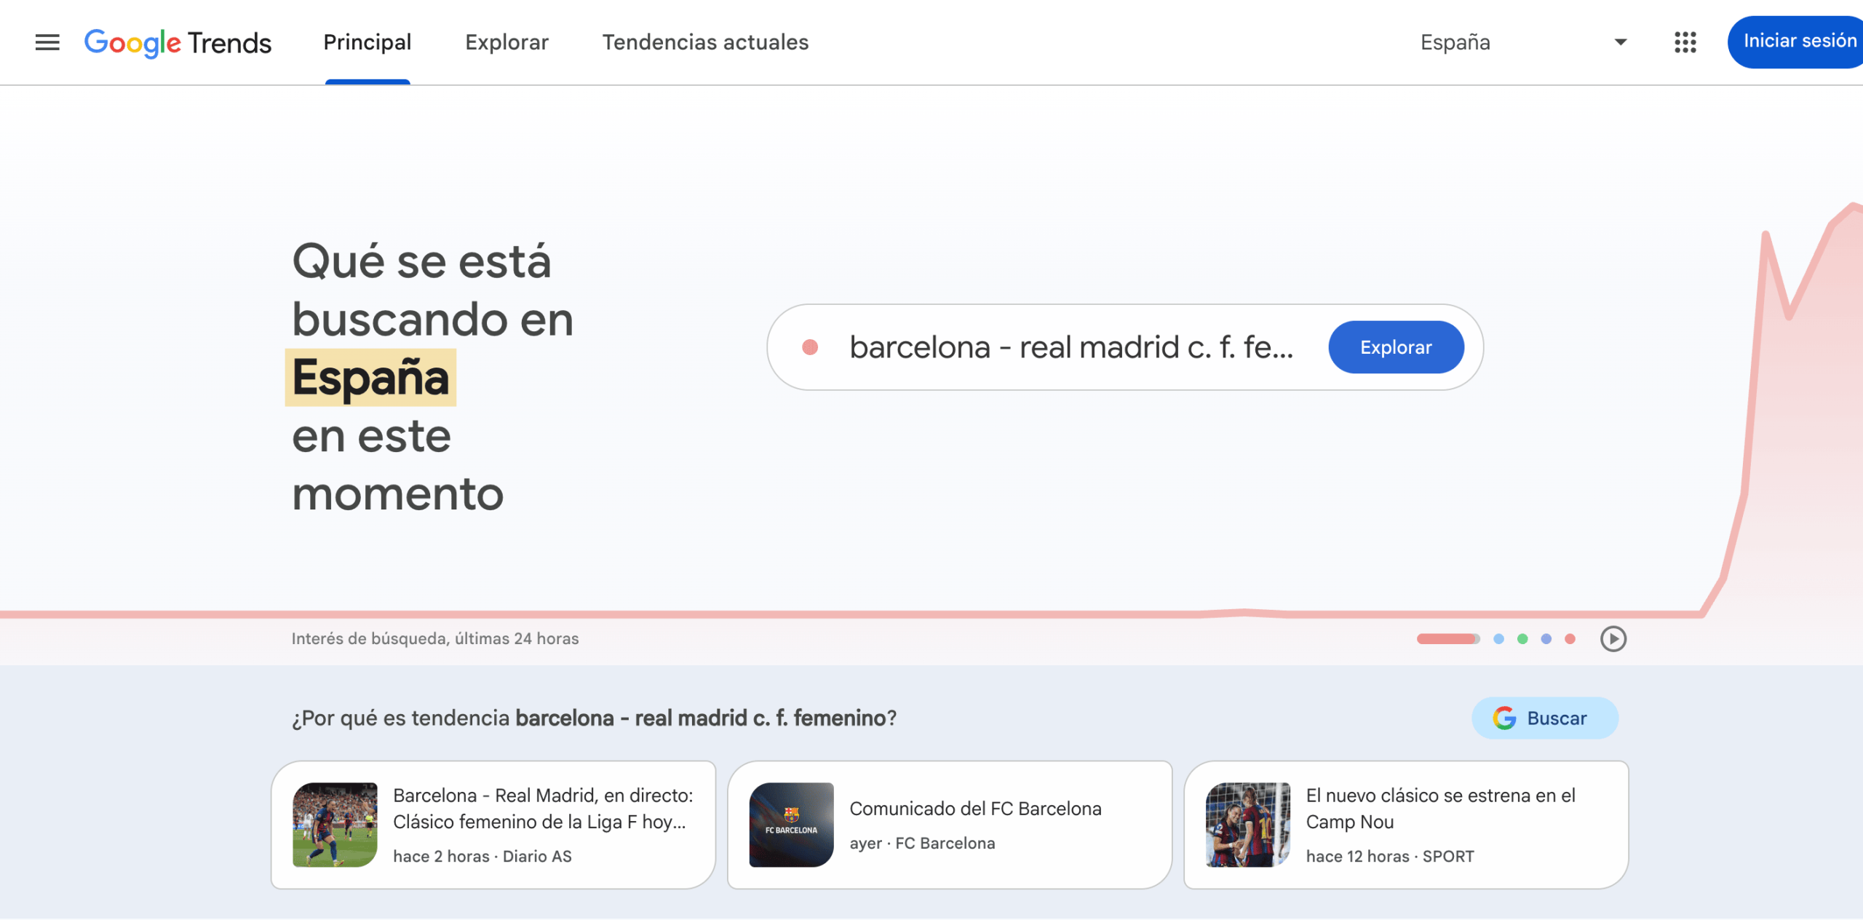Image resolution: width=1863 pixels, height=920 pixels.
Task: Click the Iniciar sesión button
Action: pyautogui.click(x=1796, y=41)
